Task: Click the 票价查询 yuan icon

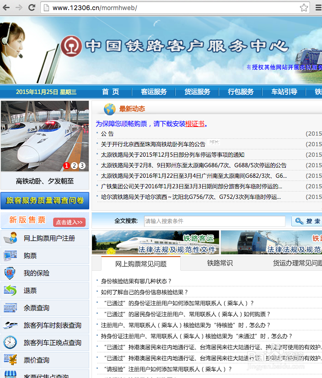Action: coord(11,360)
